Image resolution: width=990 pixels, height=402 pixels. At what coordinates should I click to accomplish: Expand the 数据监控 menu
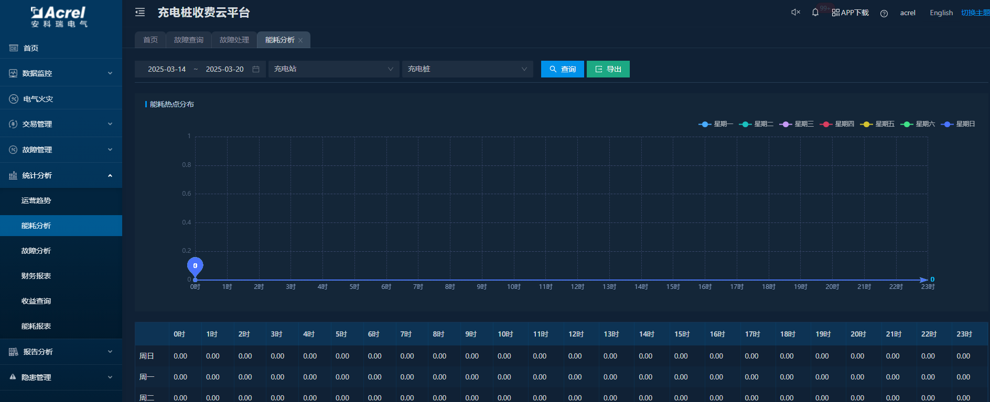(x=110, y=73)
